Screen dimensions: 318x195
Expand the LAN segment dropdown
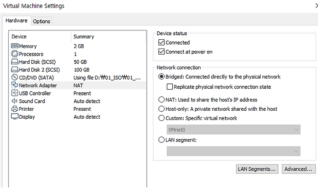pos(234,151)
